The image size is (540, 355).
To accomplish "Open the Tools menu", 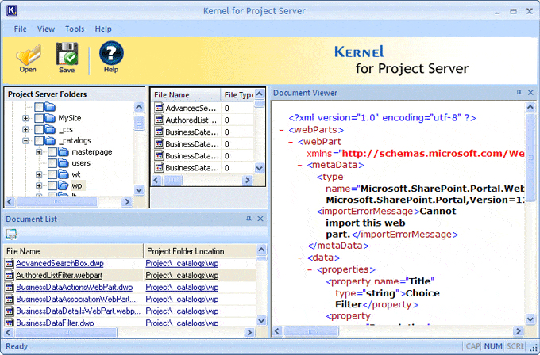I will click(x=75, y=29).
